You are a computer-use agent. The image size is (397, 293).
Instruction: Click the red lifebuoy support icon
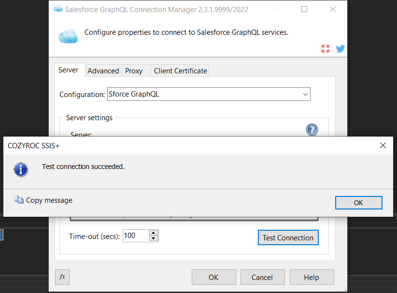[326, 49]
